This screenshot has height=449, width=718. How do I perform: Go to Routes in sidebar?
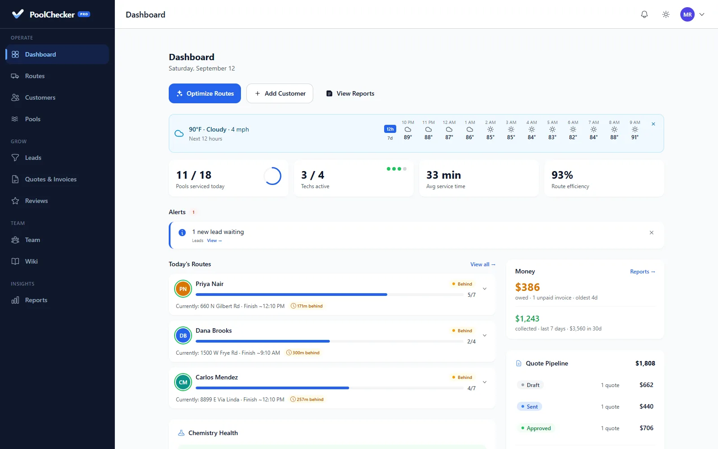pos(57,76)
